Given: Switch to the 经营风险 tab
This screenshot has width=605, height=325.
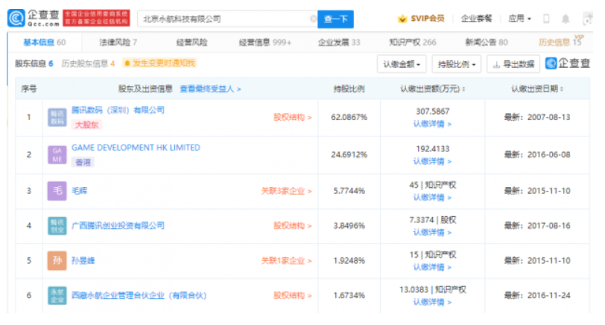Looking at the screenshot, I should [x=191, y=42].
